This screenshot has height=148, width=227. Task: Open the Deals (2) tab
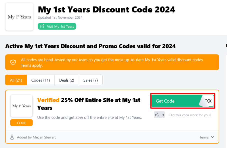click(67, 80)
